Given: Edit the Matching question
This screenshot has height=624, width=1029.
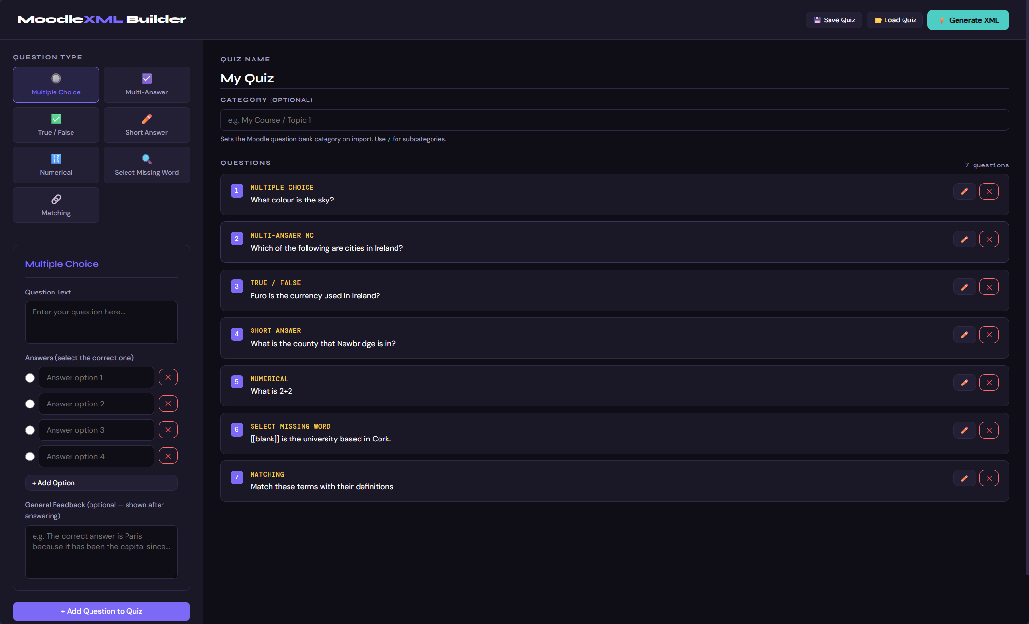Looking at the screenshot, I should (x=964, y=478).
